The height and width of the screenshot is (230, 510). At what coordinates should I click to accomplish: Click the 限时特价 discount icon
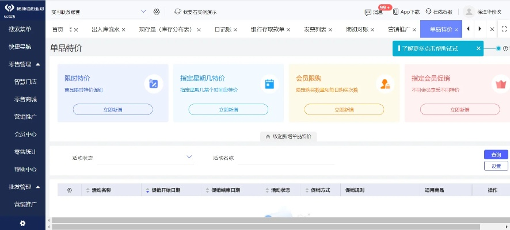click(x=153, y=84)
